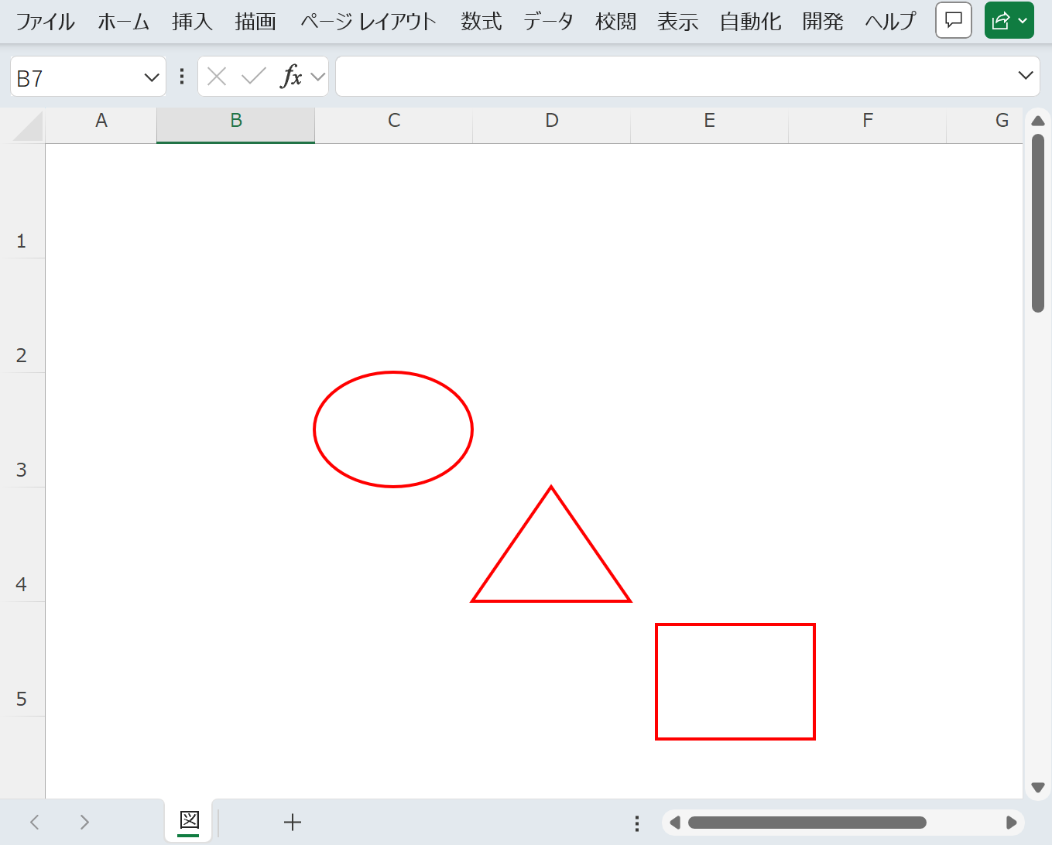The image size is (1052, 845).
Task: Click the fx insert function icon
Action: point(290,76)
